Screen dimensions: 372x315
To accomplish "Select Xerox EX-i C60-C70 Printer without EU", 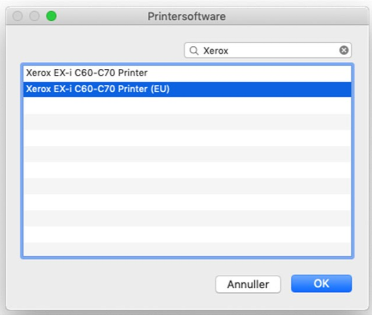I will pyautogui.click(x=187, y=73).
